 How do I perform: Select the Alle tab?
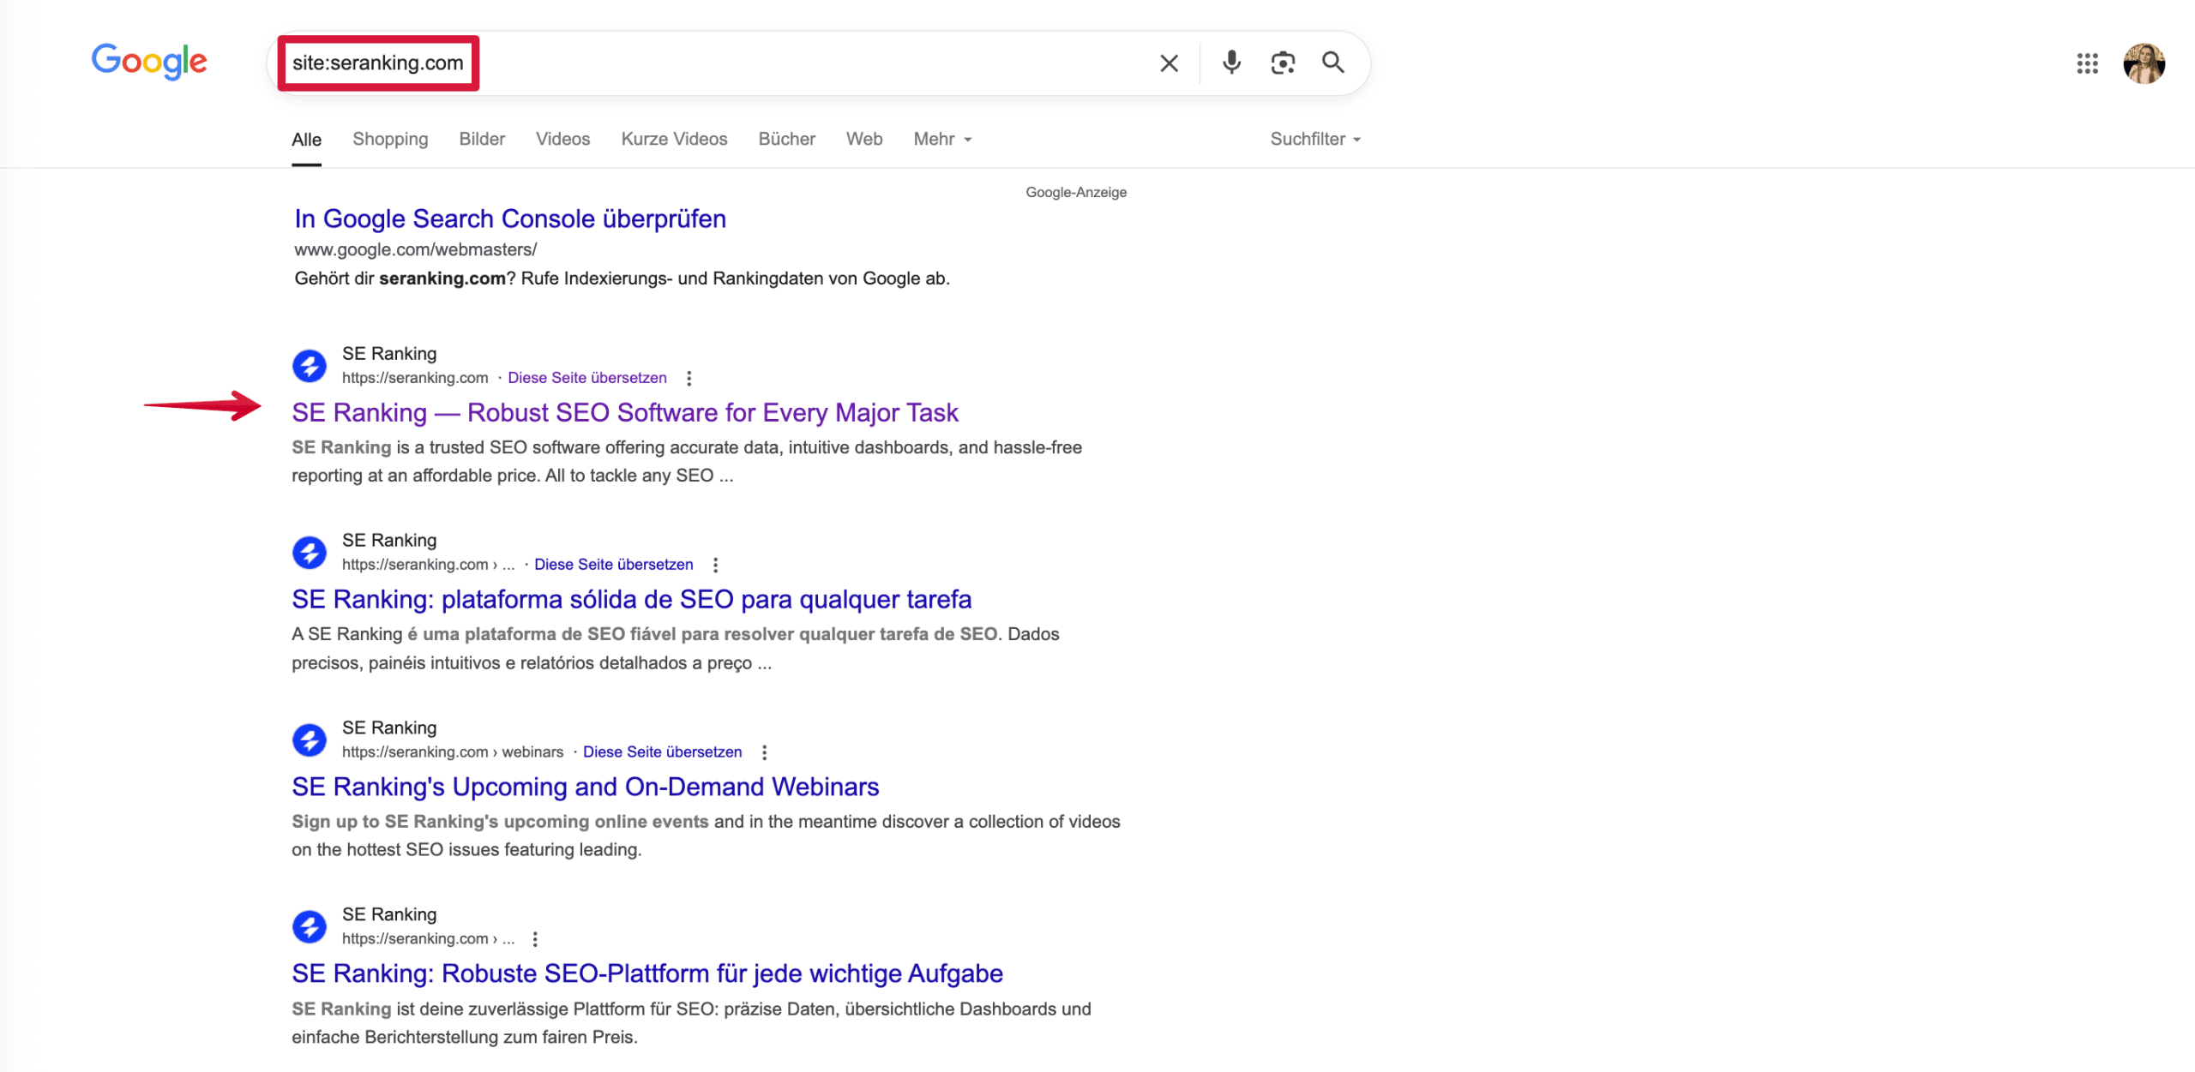tap(306, 140)
